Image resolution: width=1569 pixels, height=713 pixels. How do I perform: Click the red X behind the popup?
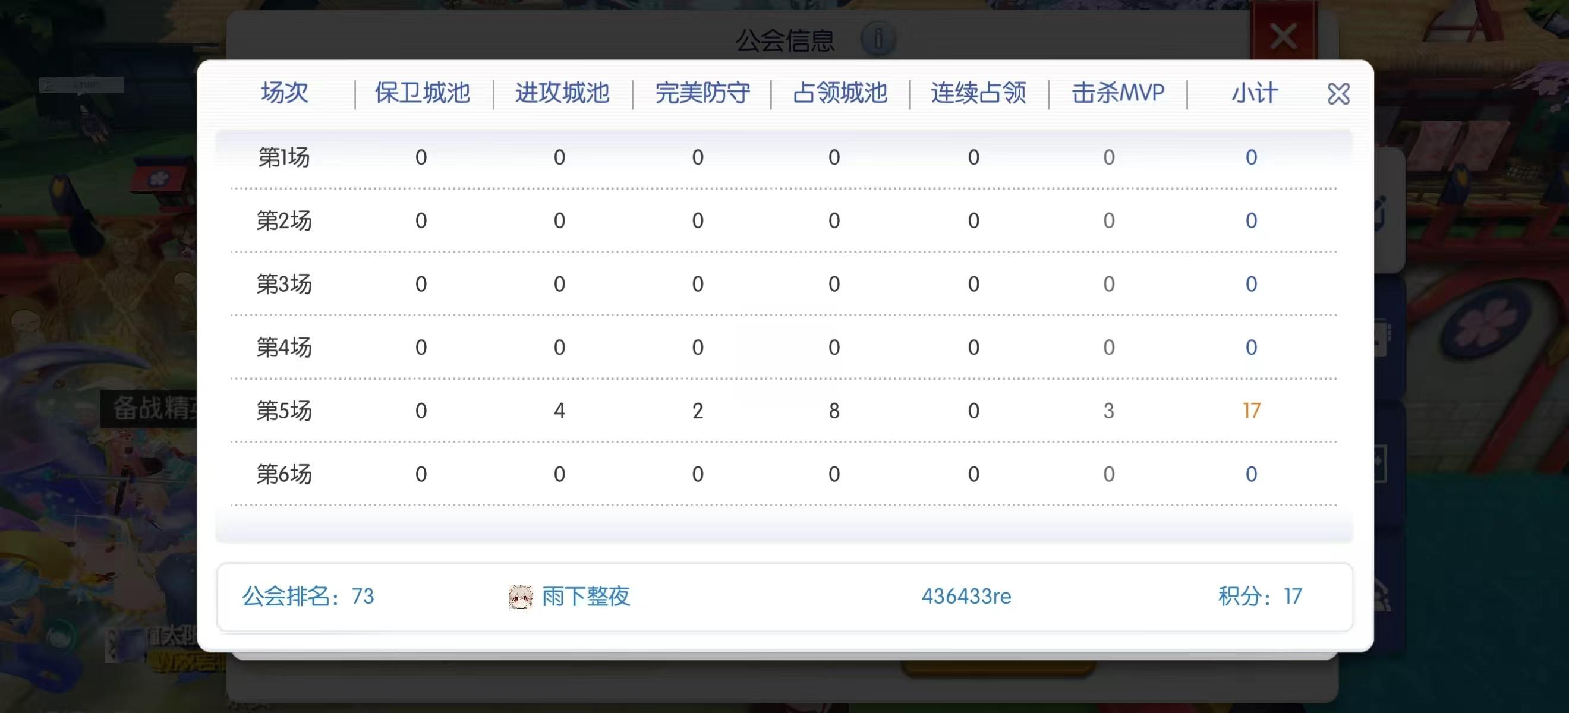point(1283,35)
